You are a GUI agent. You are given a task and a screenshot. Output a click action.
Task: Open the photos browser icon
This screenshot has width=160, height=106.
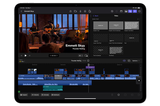(x=126, y=11)
